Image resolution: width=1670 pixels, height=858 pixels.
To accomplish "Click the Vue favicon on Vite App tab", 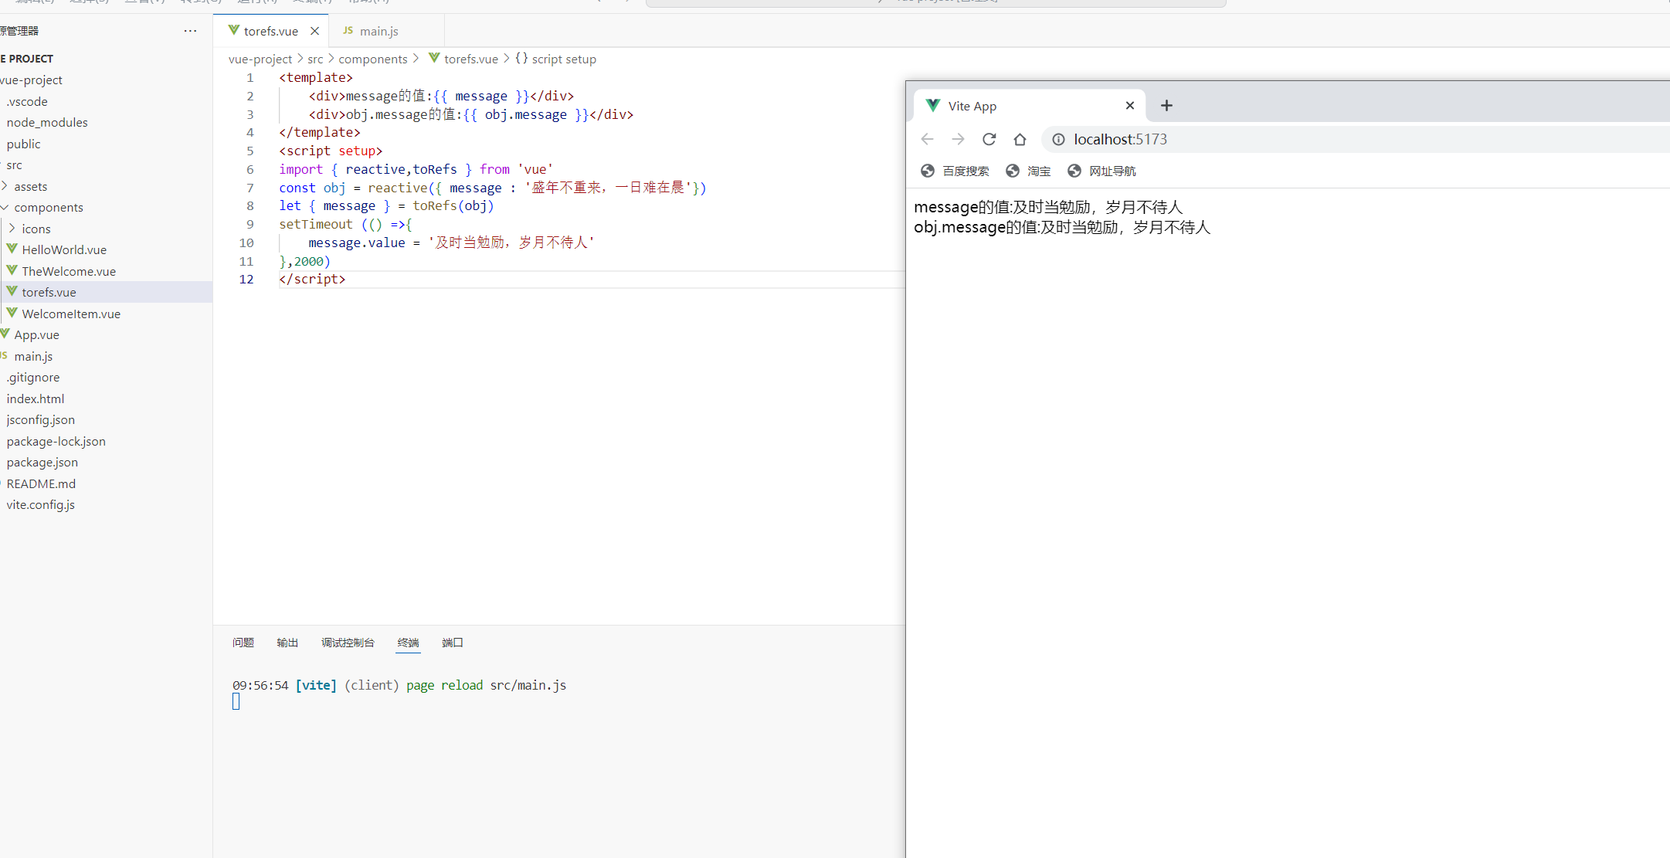I will [933, 105].
